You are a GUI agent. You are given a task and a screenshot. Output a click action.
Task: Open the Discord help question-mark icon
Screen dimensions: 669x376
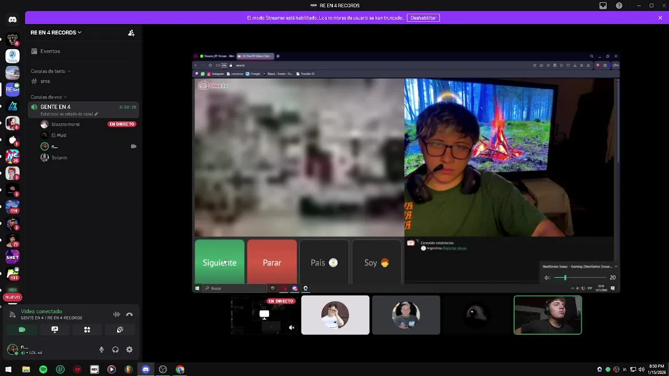[619, 6]
